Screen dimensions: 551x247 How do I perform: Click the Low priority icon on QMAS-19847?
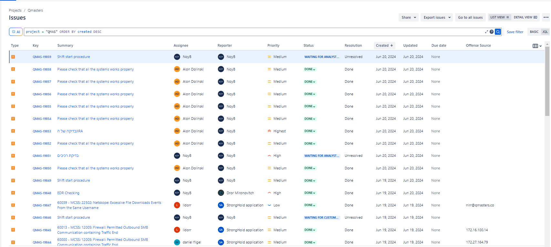click(269, 205)
